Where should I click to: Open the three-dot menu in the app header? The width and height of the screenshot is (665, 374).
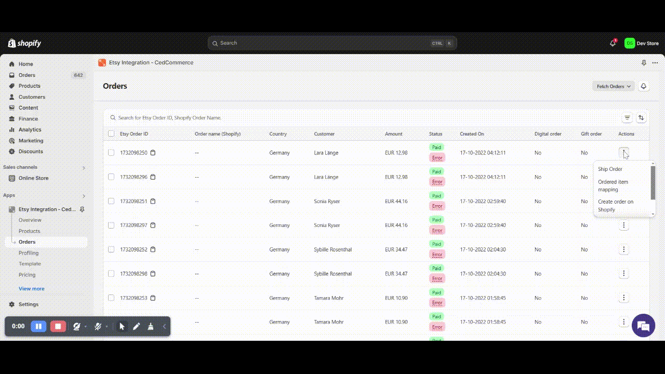tap(655, 63)
